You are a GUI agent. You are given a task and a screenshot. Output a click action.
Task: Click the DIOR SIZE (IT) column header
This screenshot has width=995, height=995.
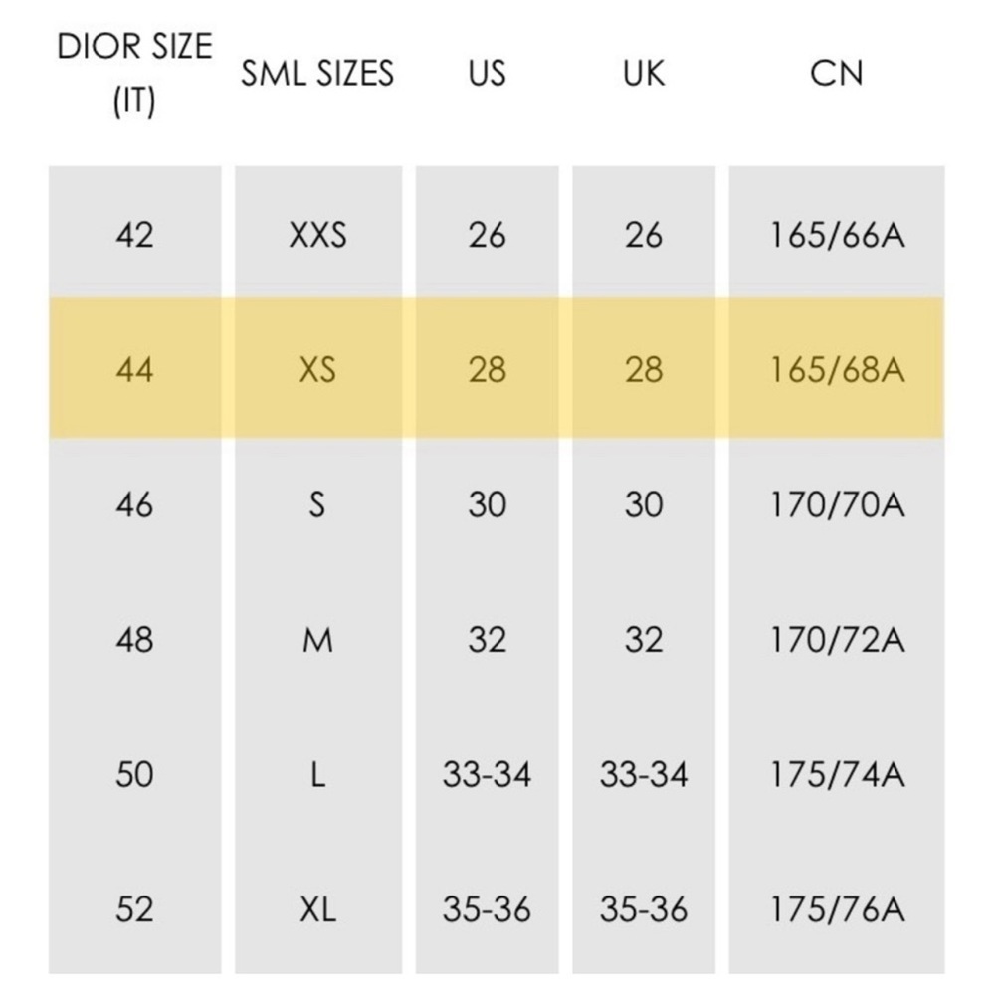[134, 74]
